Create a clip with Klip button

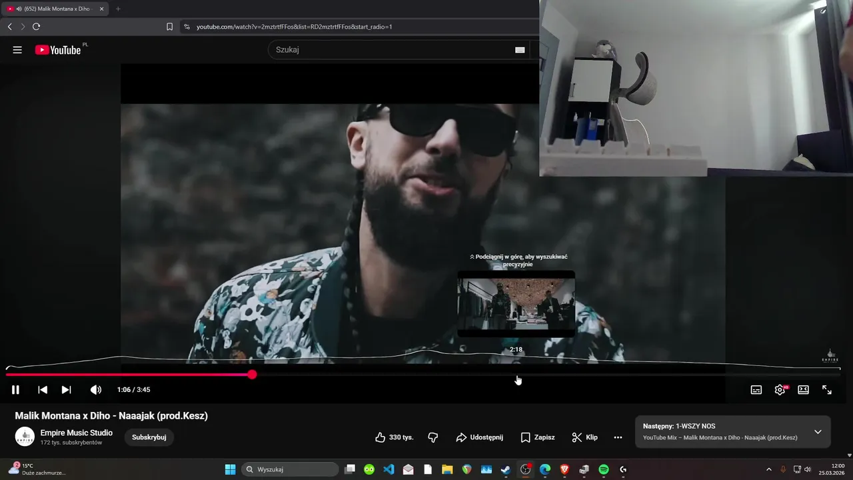pos(584,437)
